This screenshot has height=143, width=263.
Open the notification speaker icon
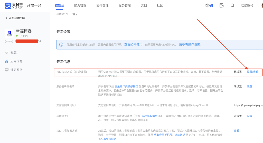click(208, 6)
